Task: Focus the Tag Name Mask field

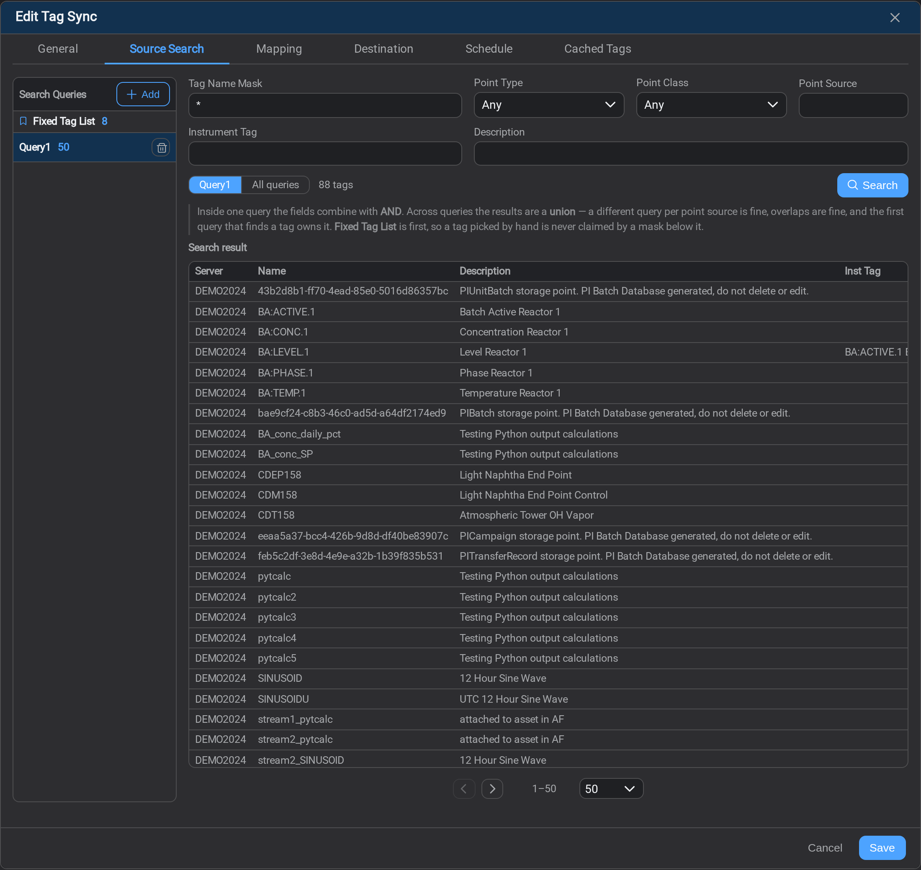Action: 325,105
